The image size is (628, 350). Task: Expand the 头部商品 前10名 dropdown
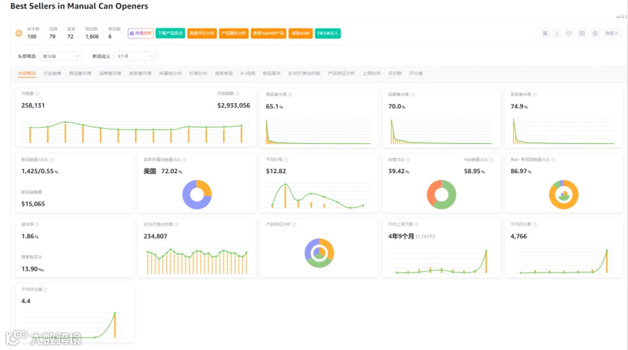pyautogui.click(x=60, y=56)
